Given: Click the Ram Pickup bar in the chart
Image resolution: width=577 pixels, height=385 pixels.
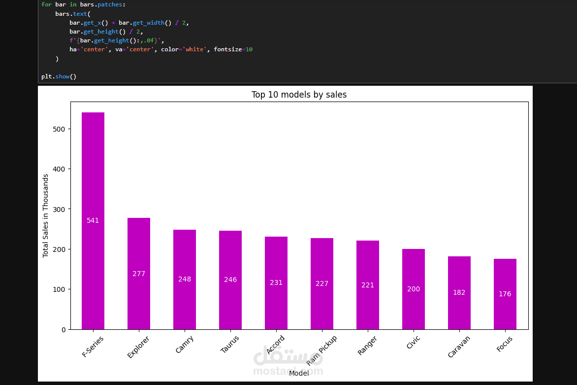Looking at the screenshot, I should point(322,283).
